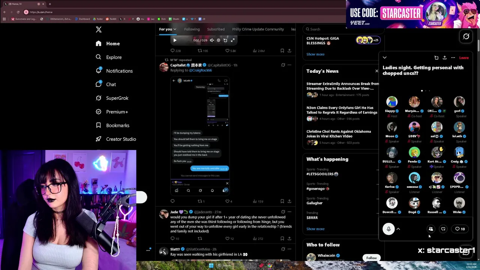Open Explore in the sidebar

(x=108, y=57)
